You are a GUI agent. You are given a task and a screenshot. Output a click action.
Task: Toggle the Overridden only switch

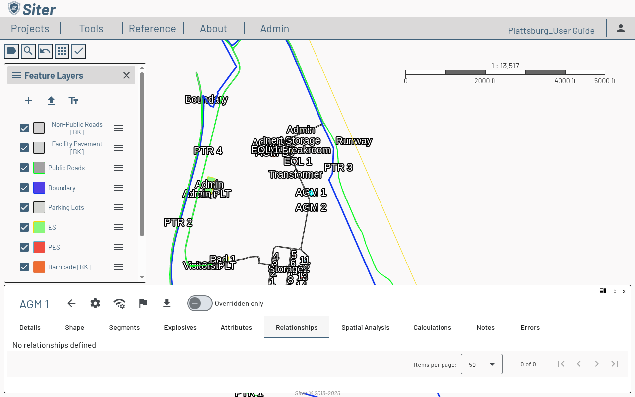pos(200,303)
